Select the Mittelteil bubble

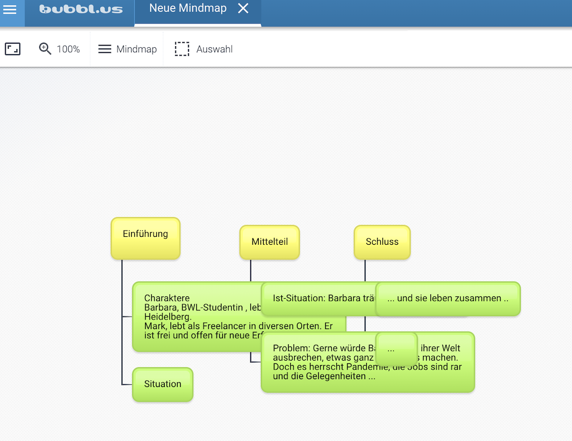click(x=269, y=242)
